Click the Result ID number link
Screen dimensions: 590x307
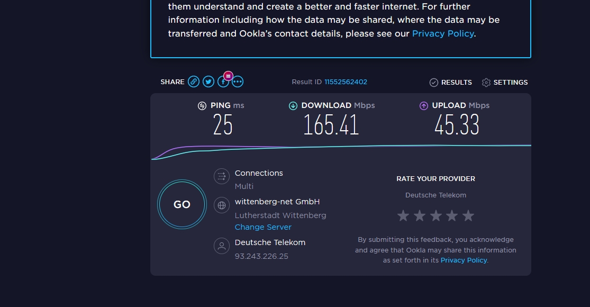346,82
